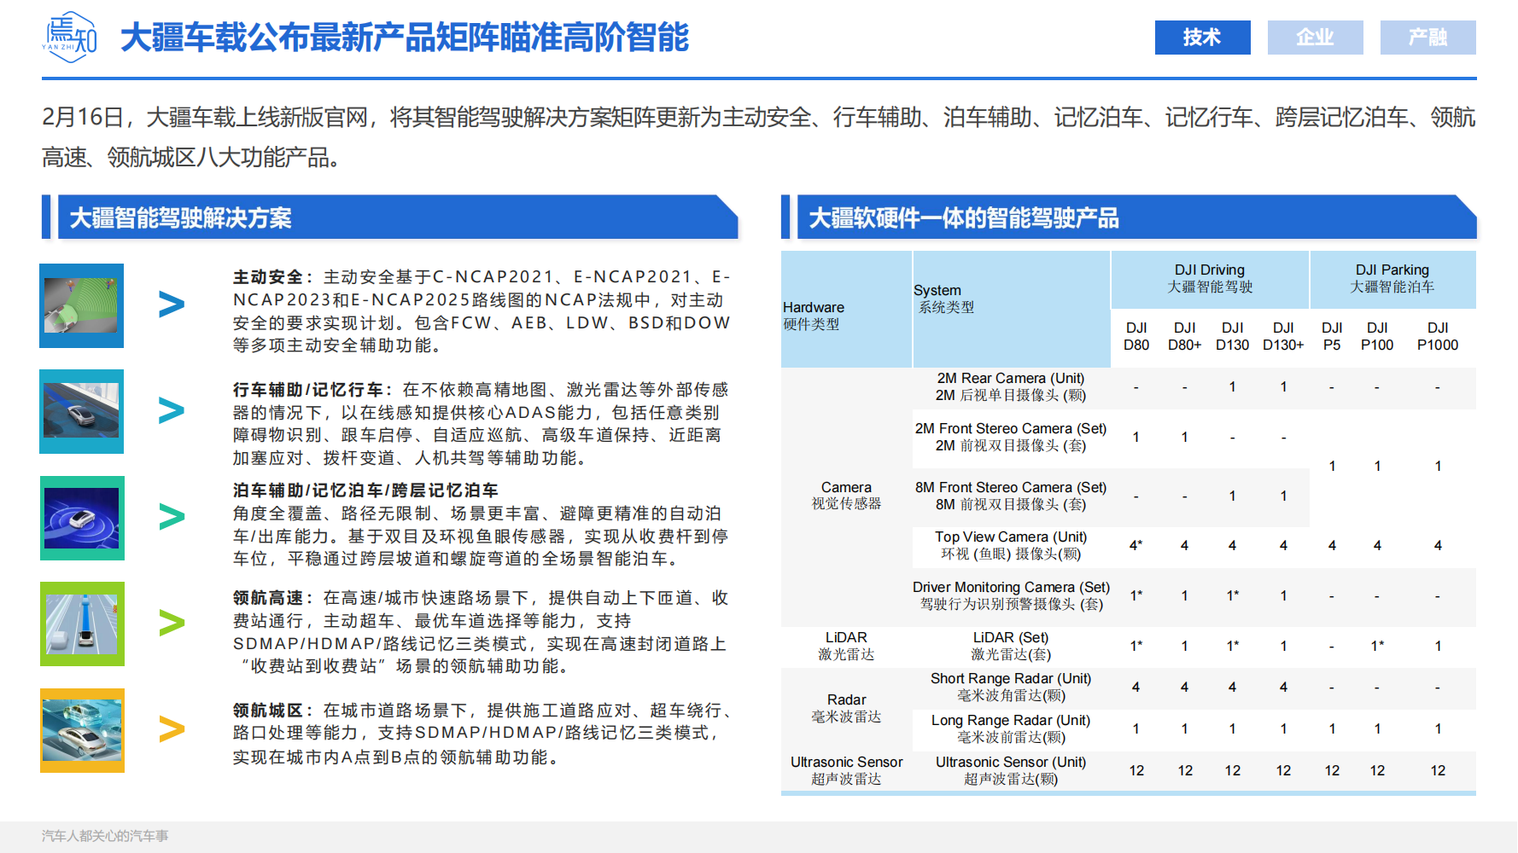Select the DJI P1000 column header
The image size is (1518, 853).
point(1438,336)
